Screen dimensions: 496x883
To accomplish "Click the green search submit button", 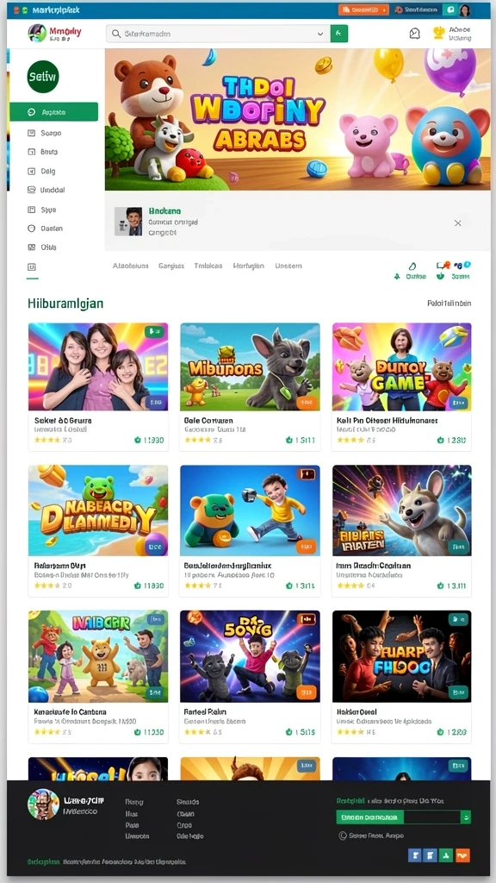I will point(339,34).
